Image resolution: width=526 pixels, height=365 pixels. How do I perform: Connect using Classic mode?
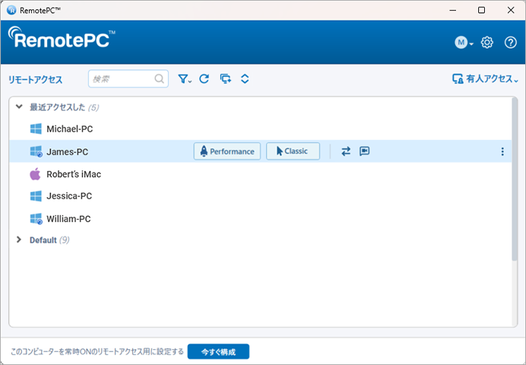point(293,151)
